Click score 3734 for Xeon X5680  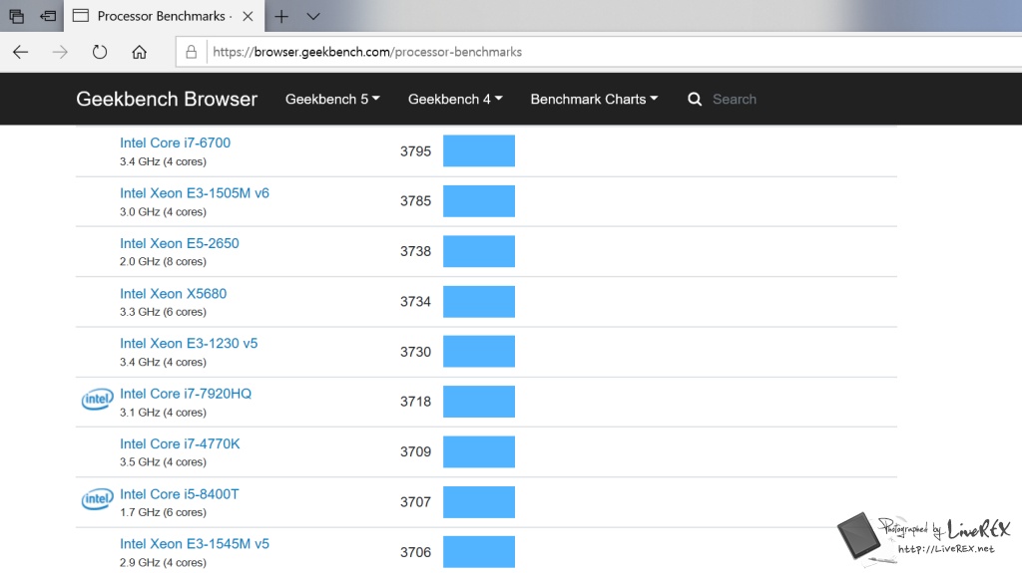(415, 302)
